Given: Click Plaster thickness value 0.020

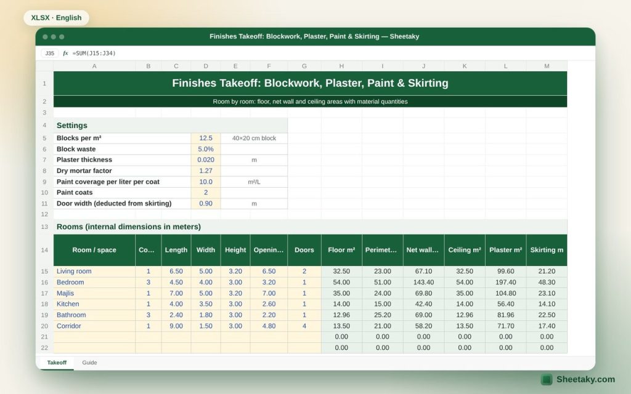Looking at the screenshot, I should coord(206,160).
